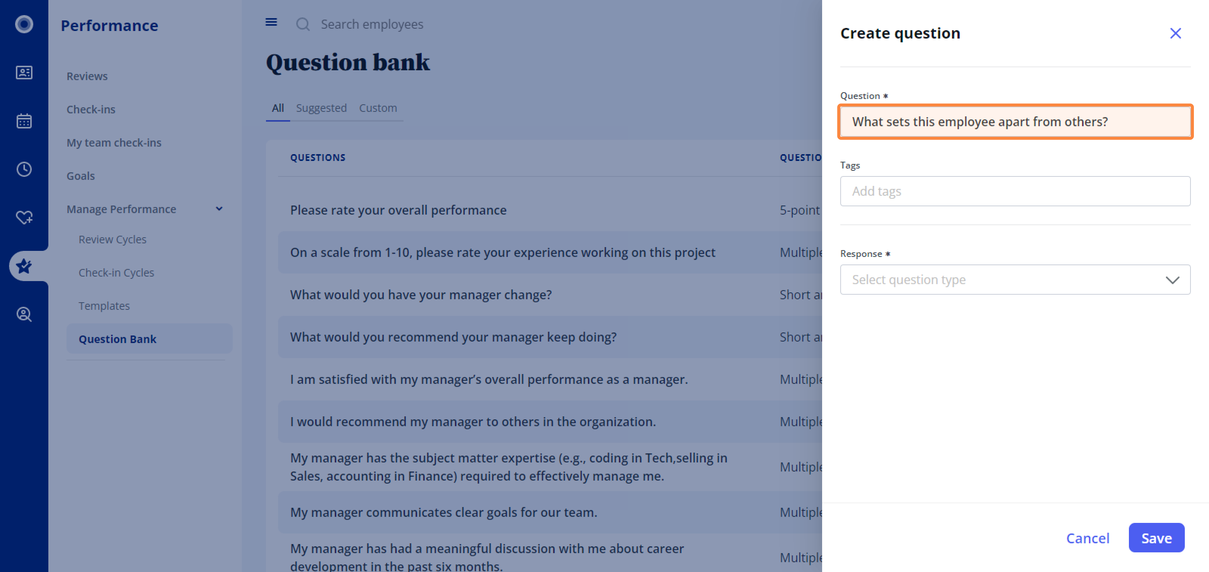Click the search magnifier icon
This screenshot has width=1209, height=572.
pyautogui.click(x=303, y=25)
